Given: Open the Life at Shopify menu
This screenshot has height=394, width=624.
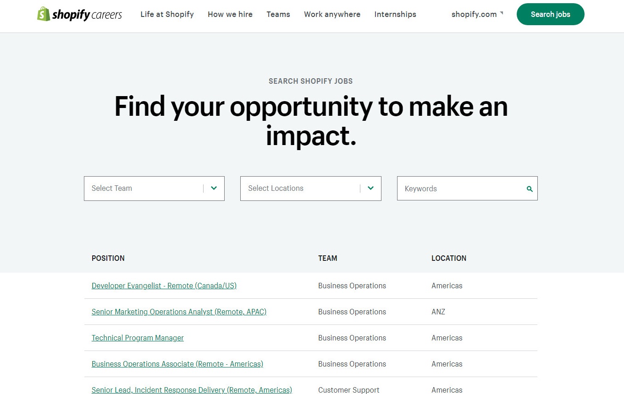Looking at the screenshot, I should pyautogui.click(x=167, y=14).
